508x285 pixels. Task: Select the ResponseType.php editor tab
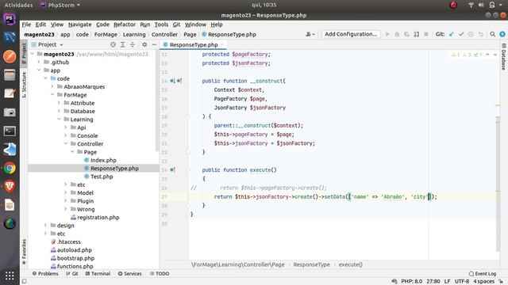click(194, 44)
